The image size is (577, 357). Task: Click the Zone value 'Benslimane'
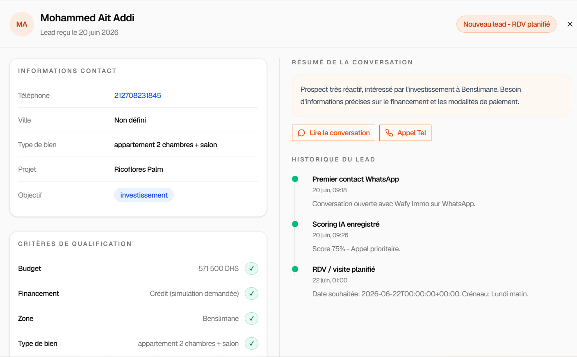click(x=221, y=318)
